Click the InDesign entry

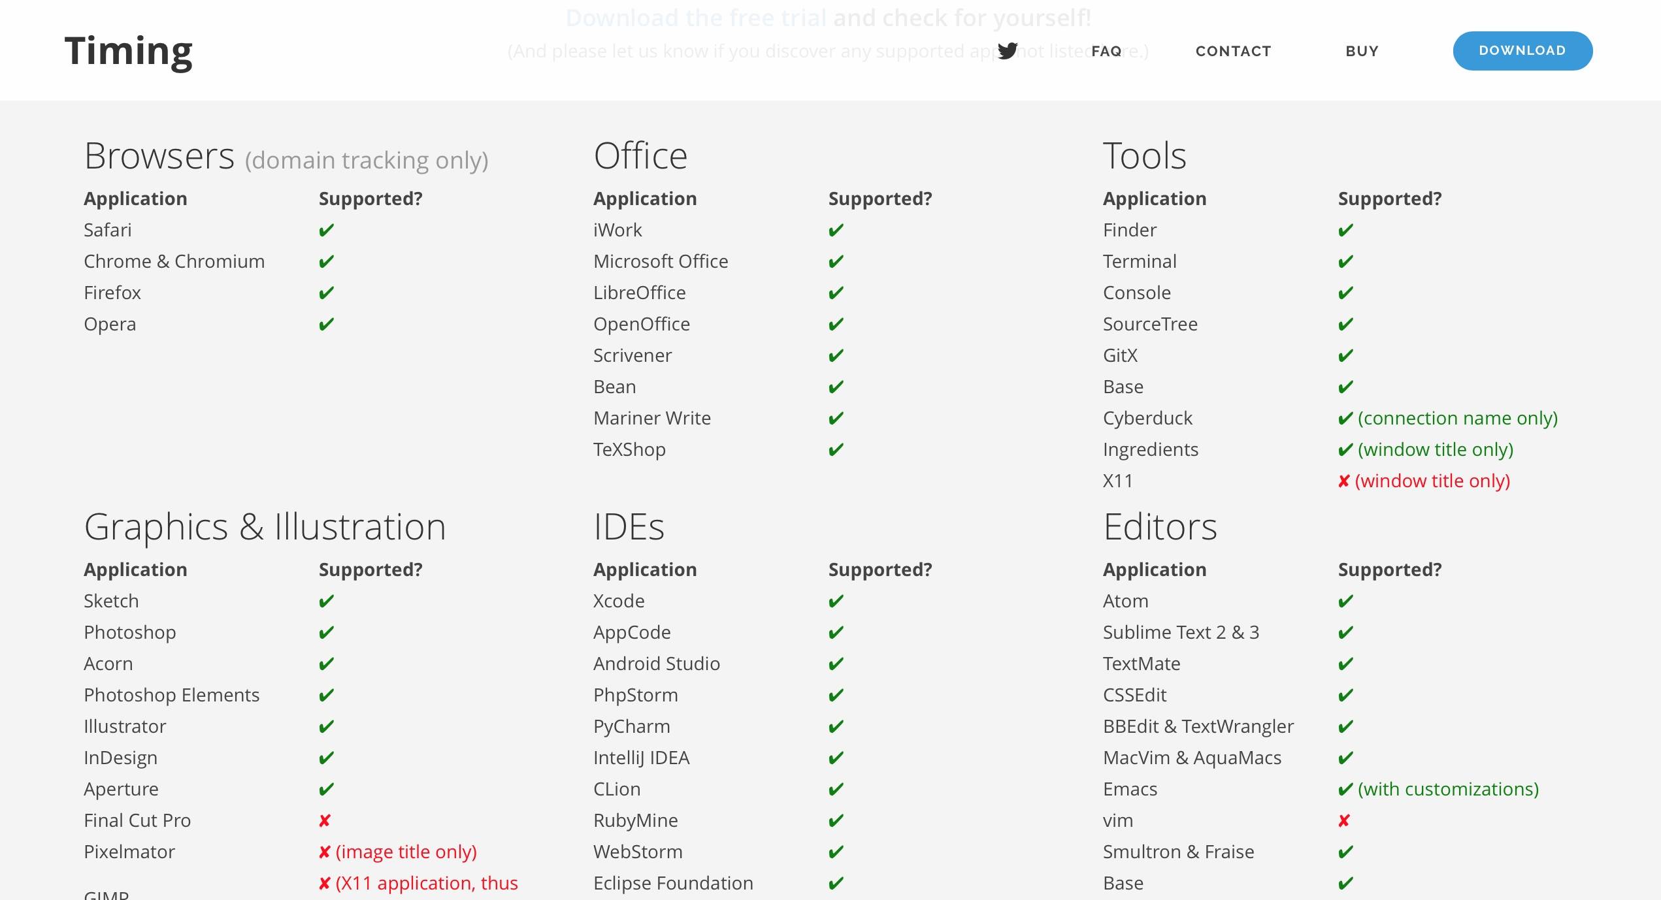coord(120,758)
